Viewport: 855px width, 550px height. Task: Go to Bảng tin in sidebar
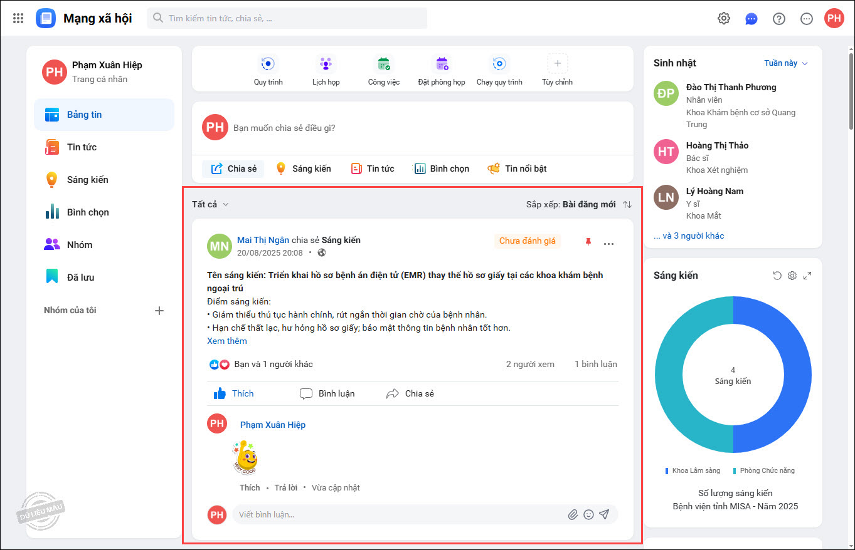[104, 115]
